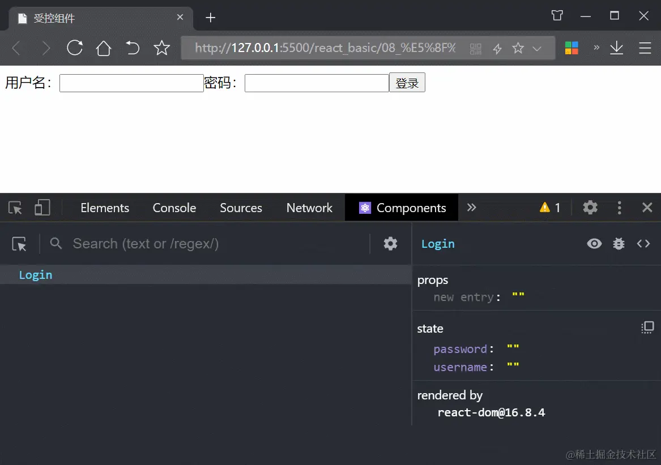Activate DevTools inspect element picker icon
Image resolution: width=661 pixels, height=465 pixels.
(16, 208)
